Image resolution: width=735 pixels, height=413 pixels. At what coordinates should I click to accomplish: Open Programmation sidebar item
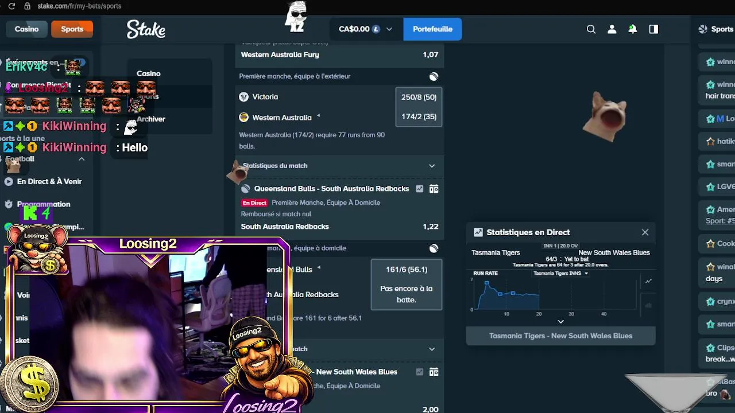tap(44, 204)
